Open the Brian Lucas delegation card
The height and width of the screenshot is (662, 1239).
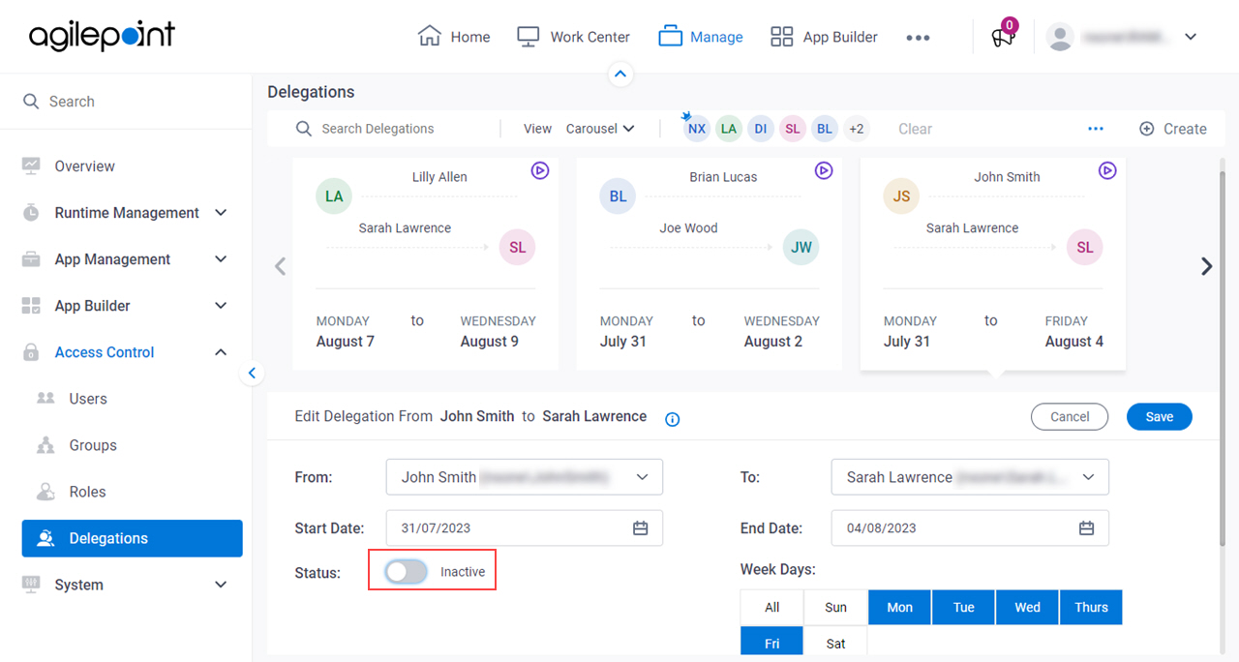pos(709,263)
